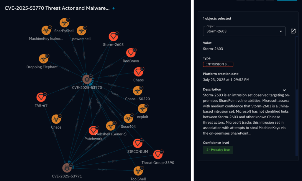The height and width of the screenshot is (181, 302).
Task: Select the ToolShell malware node
Action: tap(138, 171)
